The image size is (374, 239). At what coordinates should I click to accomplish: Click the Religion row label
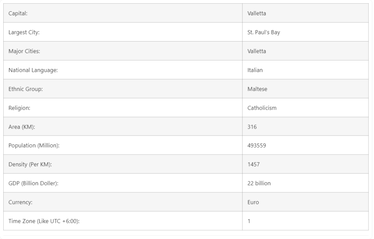click(x=19, y=108)
